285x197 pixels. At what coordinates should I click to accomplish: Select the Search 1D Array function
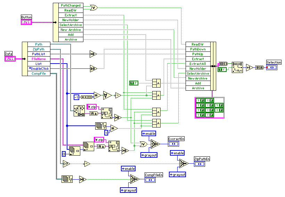[x=237, y=67]
